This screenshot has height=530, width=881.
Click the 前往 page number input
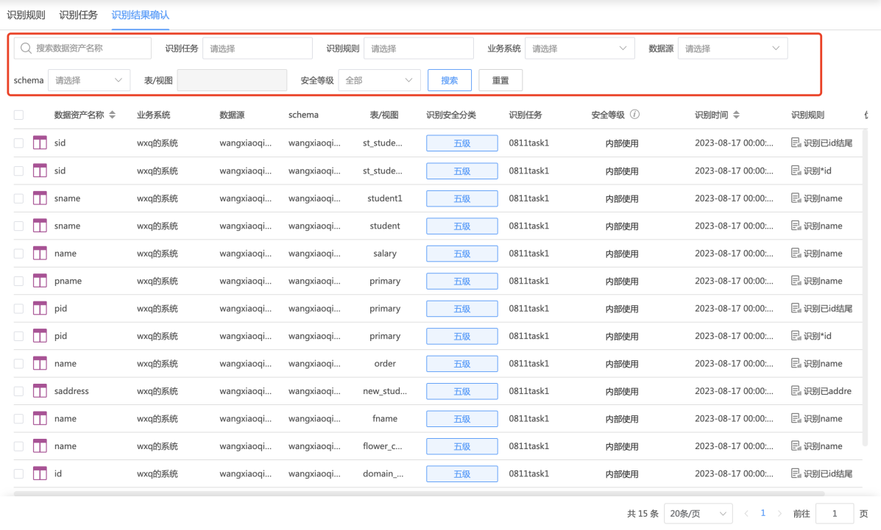coord(835,513)
